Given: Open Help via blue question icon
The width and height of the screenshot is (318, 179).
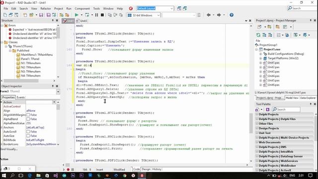Looking at the screenshot, I should point(232,15).
